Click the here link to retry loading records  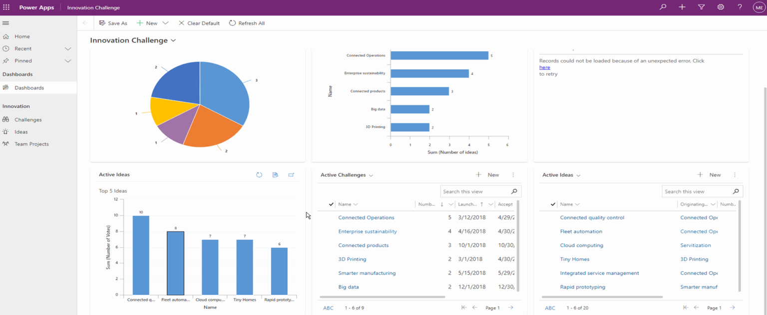coord(544,67)
